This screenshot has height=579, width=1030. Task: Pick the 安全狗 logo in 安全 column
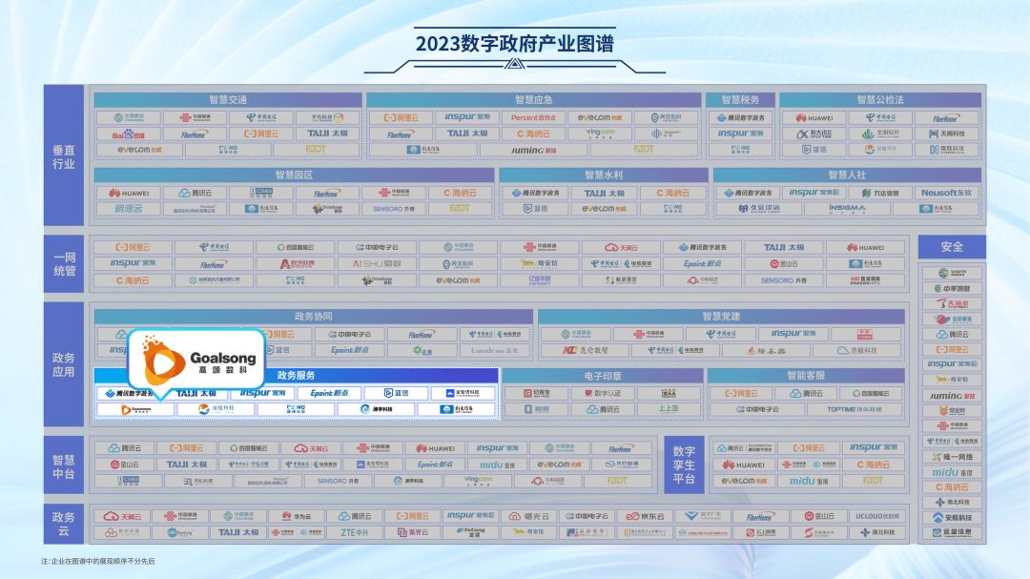coord(951,411)
